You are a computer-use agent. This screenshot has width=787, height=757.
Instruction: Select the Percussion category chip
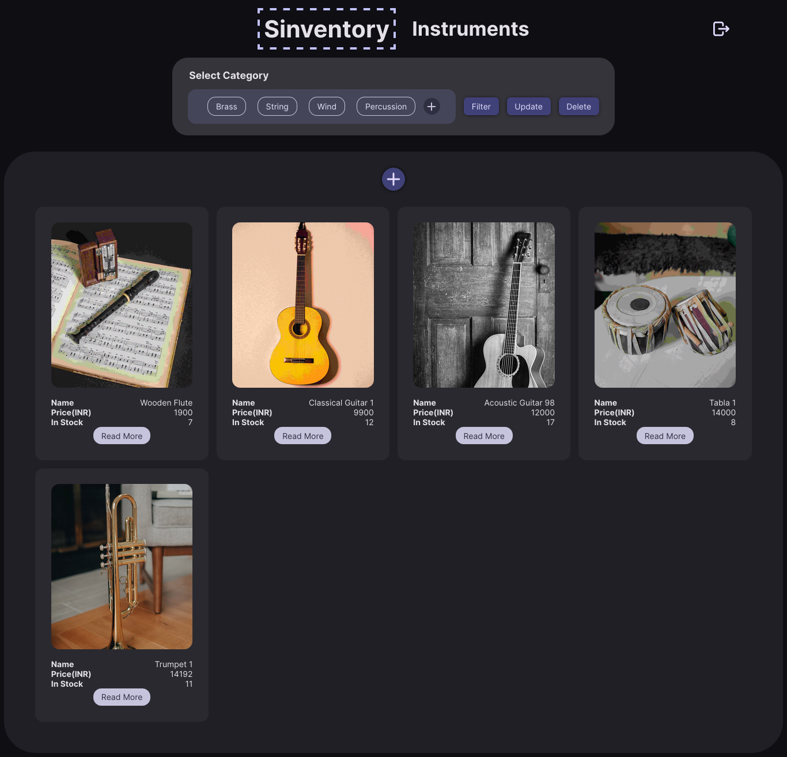point(386,107)
